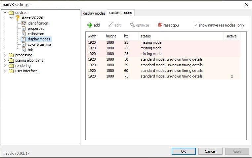Click the identification card icon
The width and height of the screenshot is (252, 158).
[23, 23]
